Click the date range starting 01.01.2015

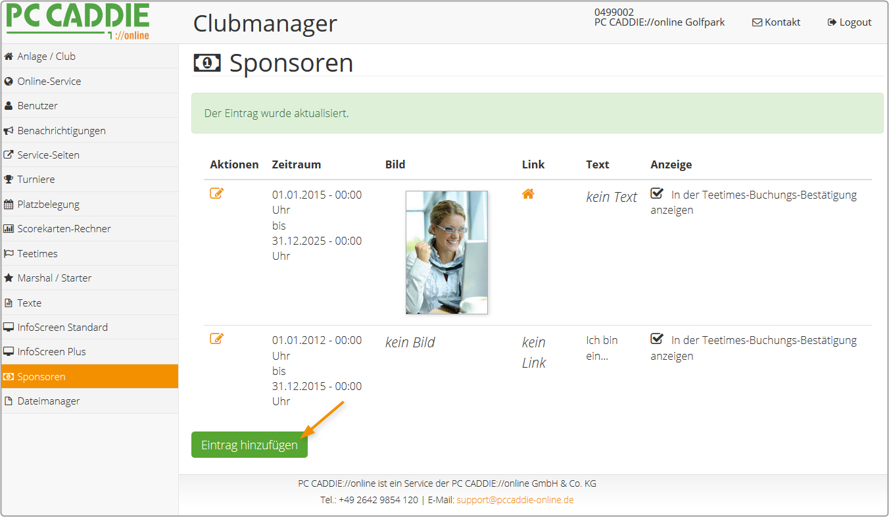coord(317,226)
